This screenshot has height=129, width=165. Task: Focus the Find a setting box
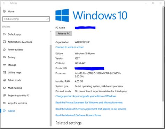tap(26, 19)
